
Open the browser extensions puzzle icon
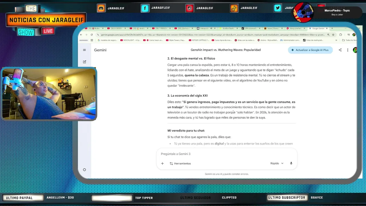341,35
